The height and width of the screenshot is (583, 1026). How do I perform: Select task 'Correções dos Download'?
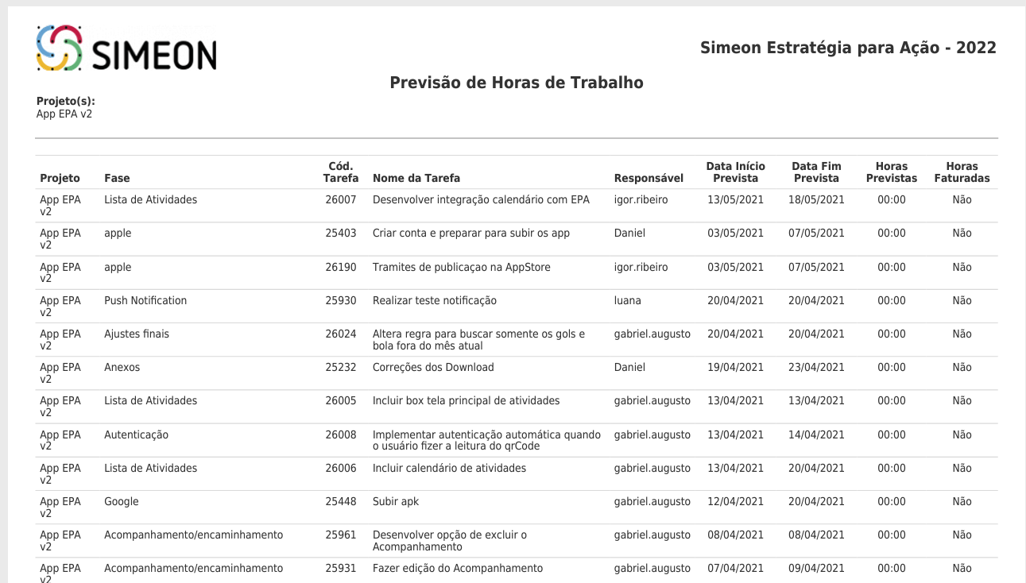[x=433, y=368]
